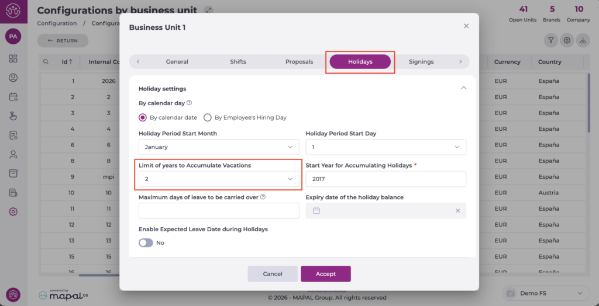Open the settings gear in left sidebar
Screen dimensions: 599x306
pos(13,211)
